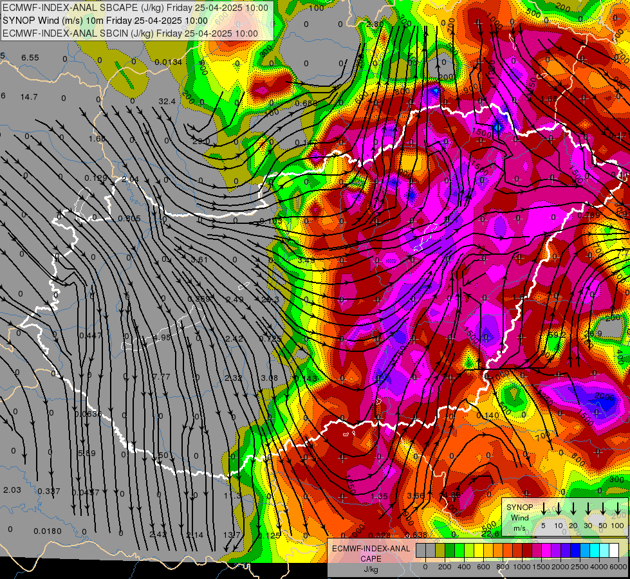Click the 'SYNOP' label in wind legend
The image size is (630, 579).
[519, 508]
